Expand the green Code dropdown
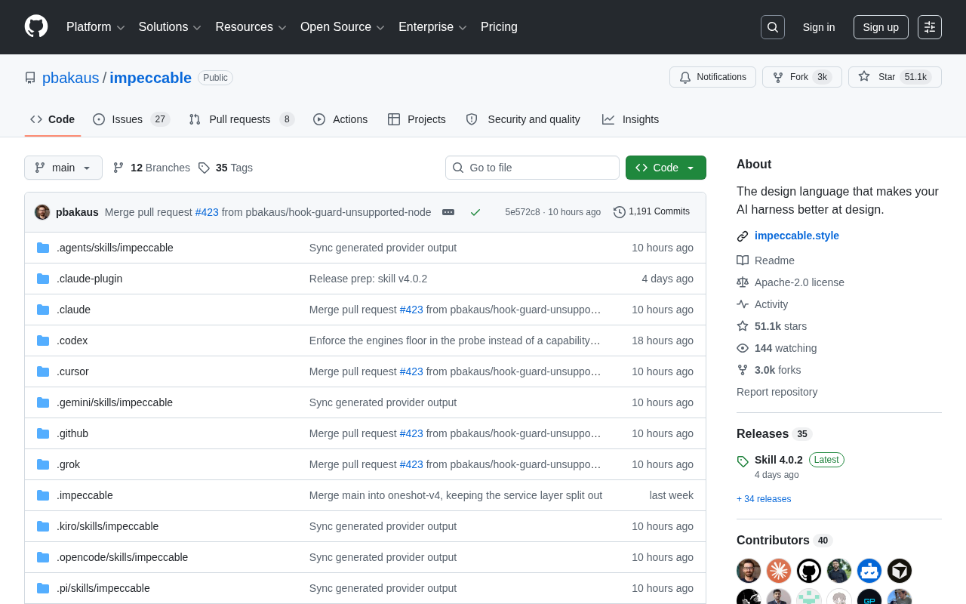 pyautogui.click(x=666, y=168)
